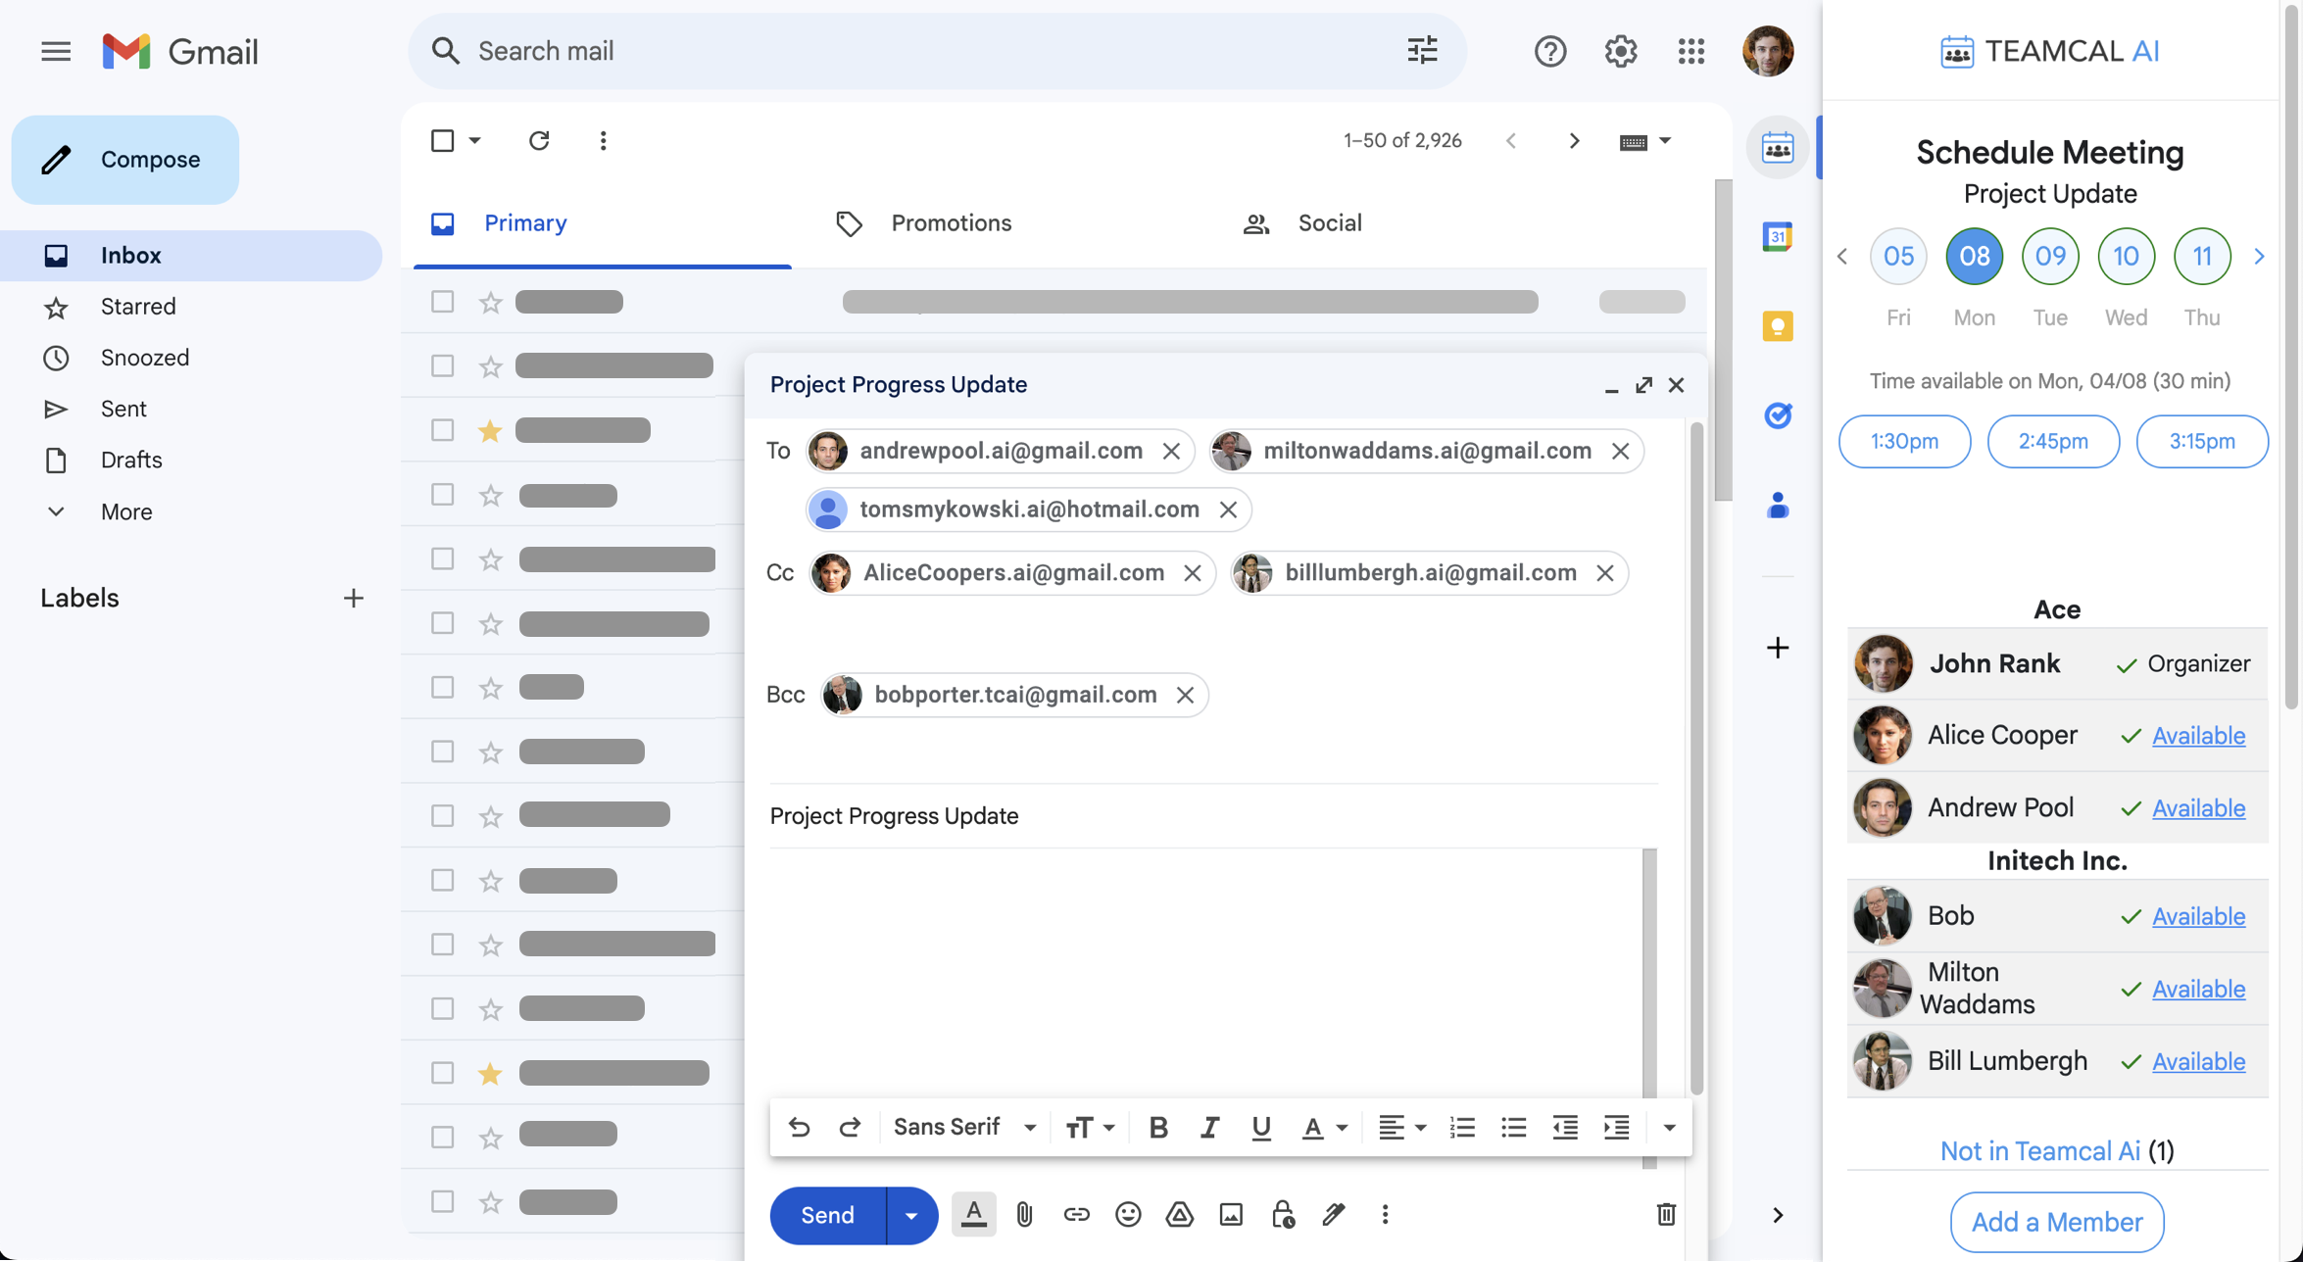The height and width of the screenshot is (1262, 2303).
Task: Open the Snoozed folder
Action: pyautogui.click(x=144, y=358)
